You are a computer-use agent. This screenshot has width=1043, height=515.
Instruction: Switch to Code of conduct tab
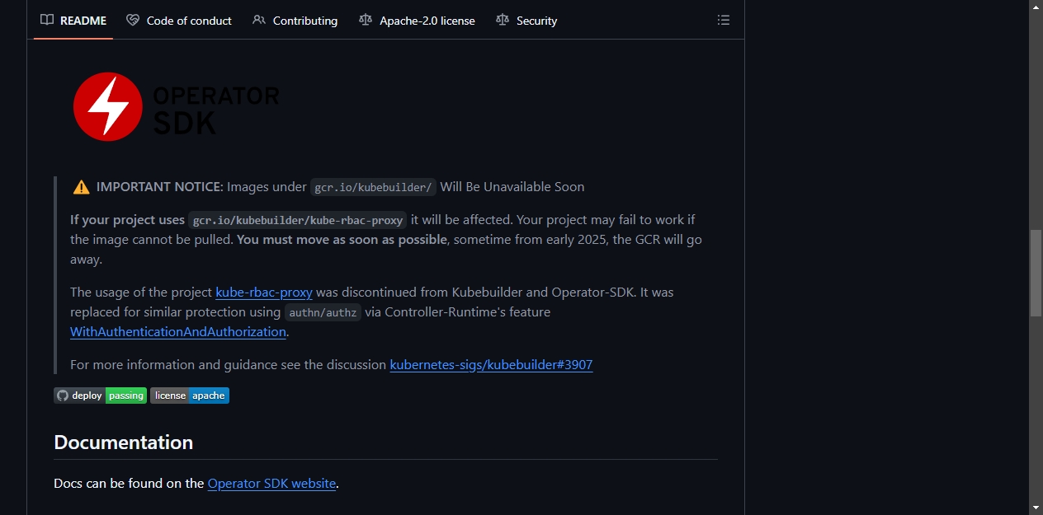[x=179, y=21]
